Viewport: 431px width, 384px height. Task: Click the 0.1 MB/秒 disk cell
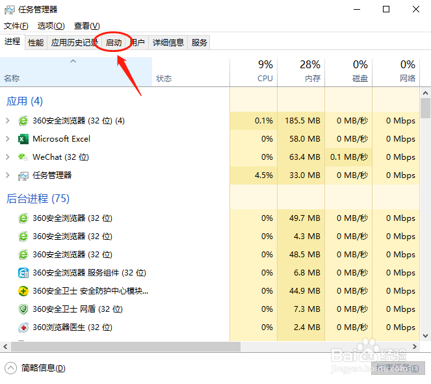[348, 157]
